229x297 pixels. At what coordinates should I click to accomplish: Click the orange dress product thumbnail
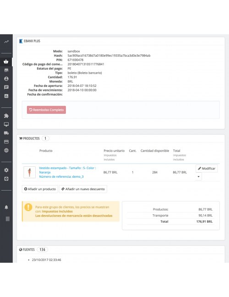(x=29, y=172)
